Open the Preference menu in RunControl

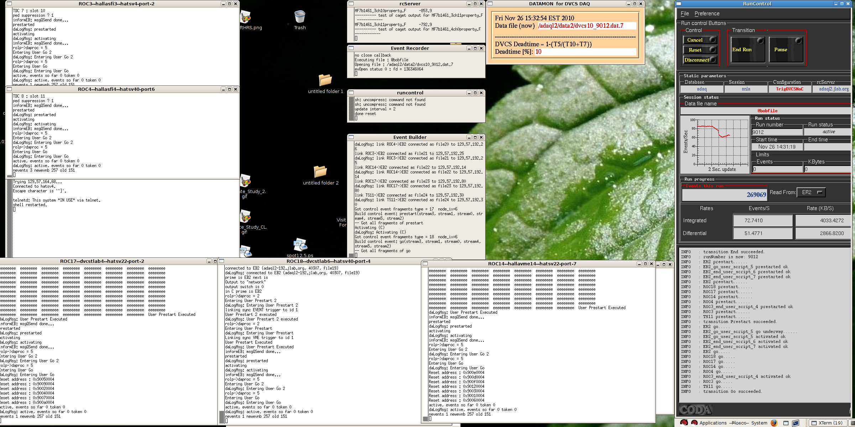click(x=707, y=14)
